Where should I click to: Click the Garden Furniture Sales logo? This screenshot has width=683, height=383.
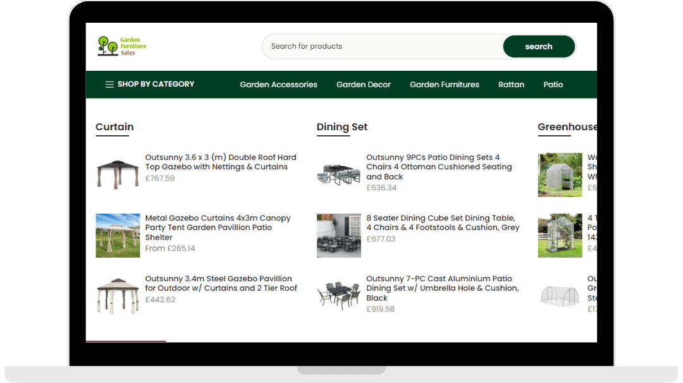tap(122, 46)
